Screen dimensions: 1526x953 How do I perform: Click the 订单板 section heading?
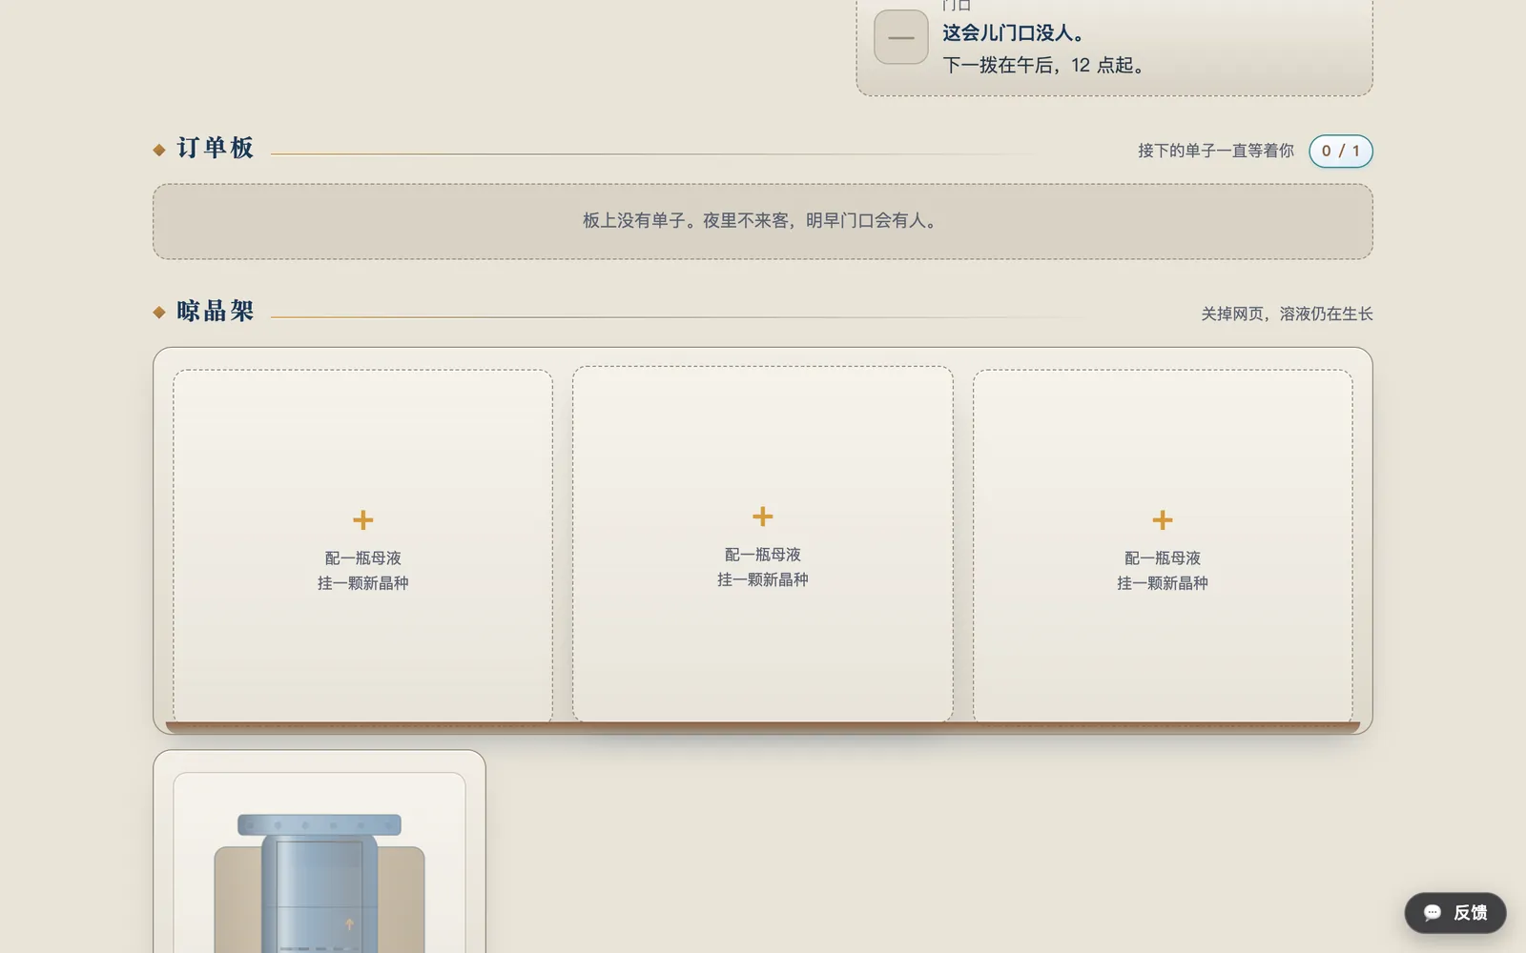point(216,148)
